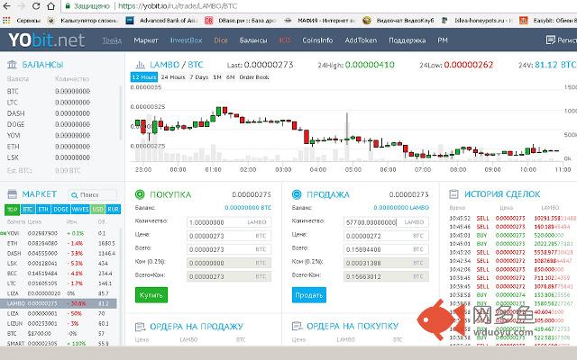
Task: Open the Easybit bookmark
Action: [547, 21]
